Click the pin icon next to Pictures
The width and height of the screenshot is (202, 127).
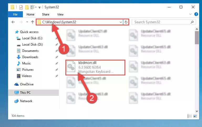point(56,70)
